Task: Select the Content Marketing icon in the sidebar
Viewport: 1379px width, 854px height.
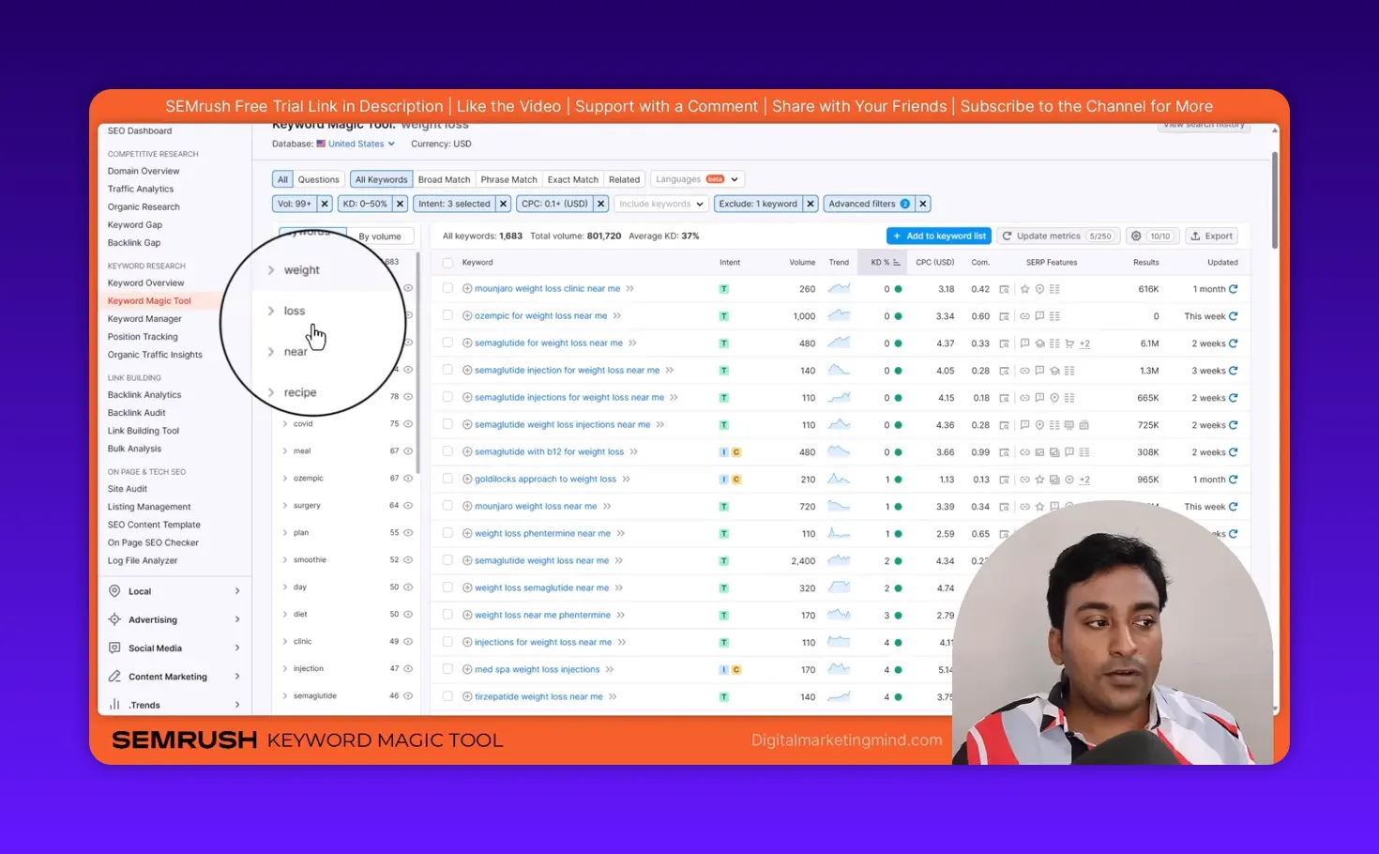Action: (x=114, y=676)
